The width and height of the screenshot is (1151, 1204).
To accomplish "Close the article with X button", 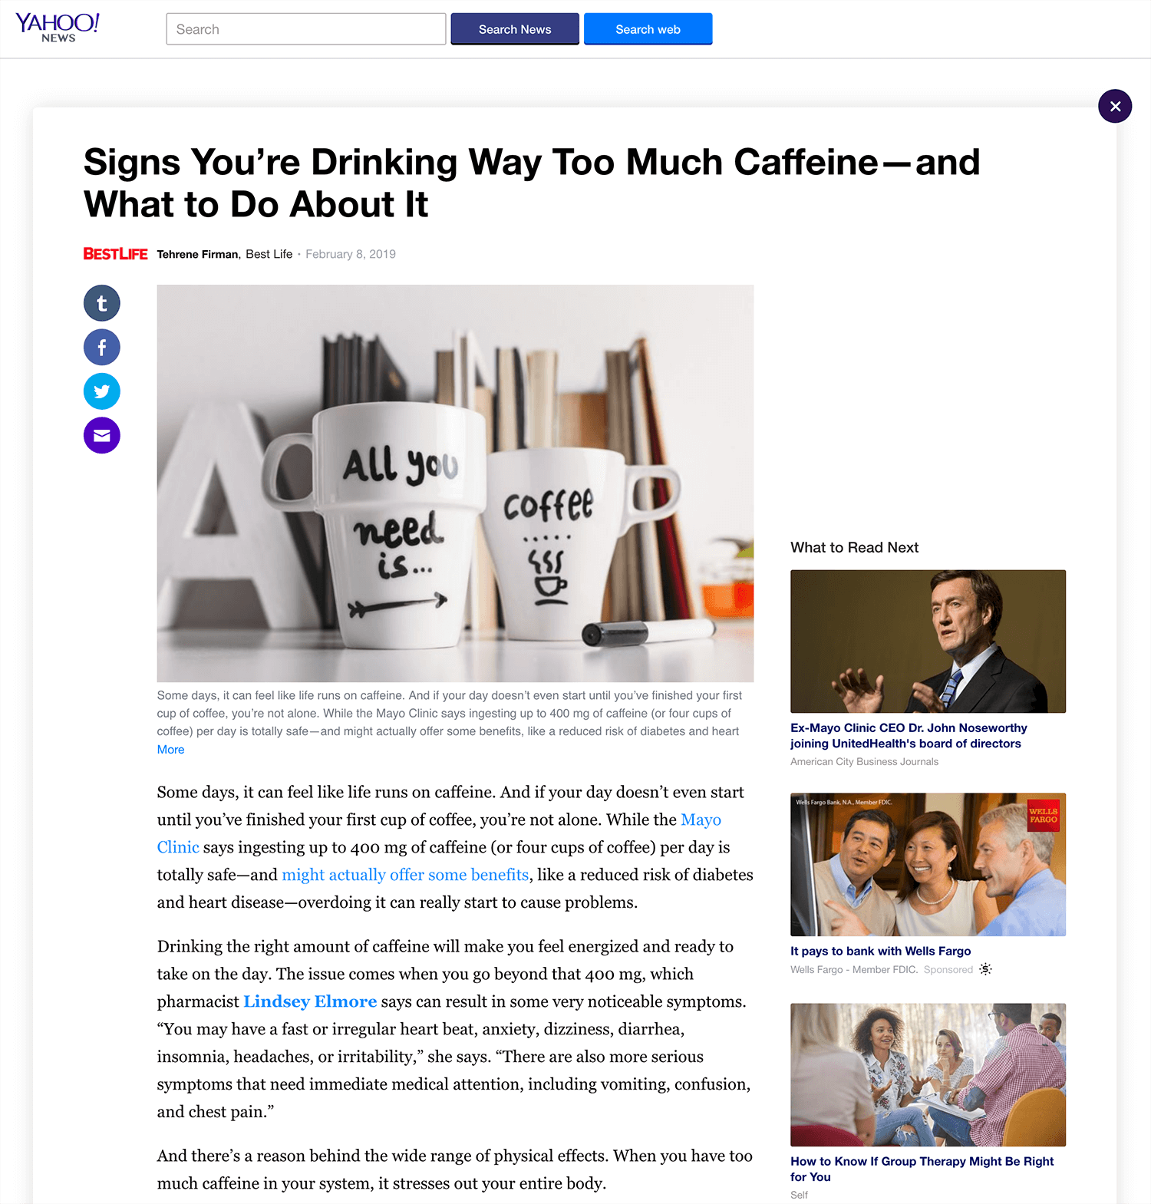I will (1115, 106).
